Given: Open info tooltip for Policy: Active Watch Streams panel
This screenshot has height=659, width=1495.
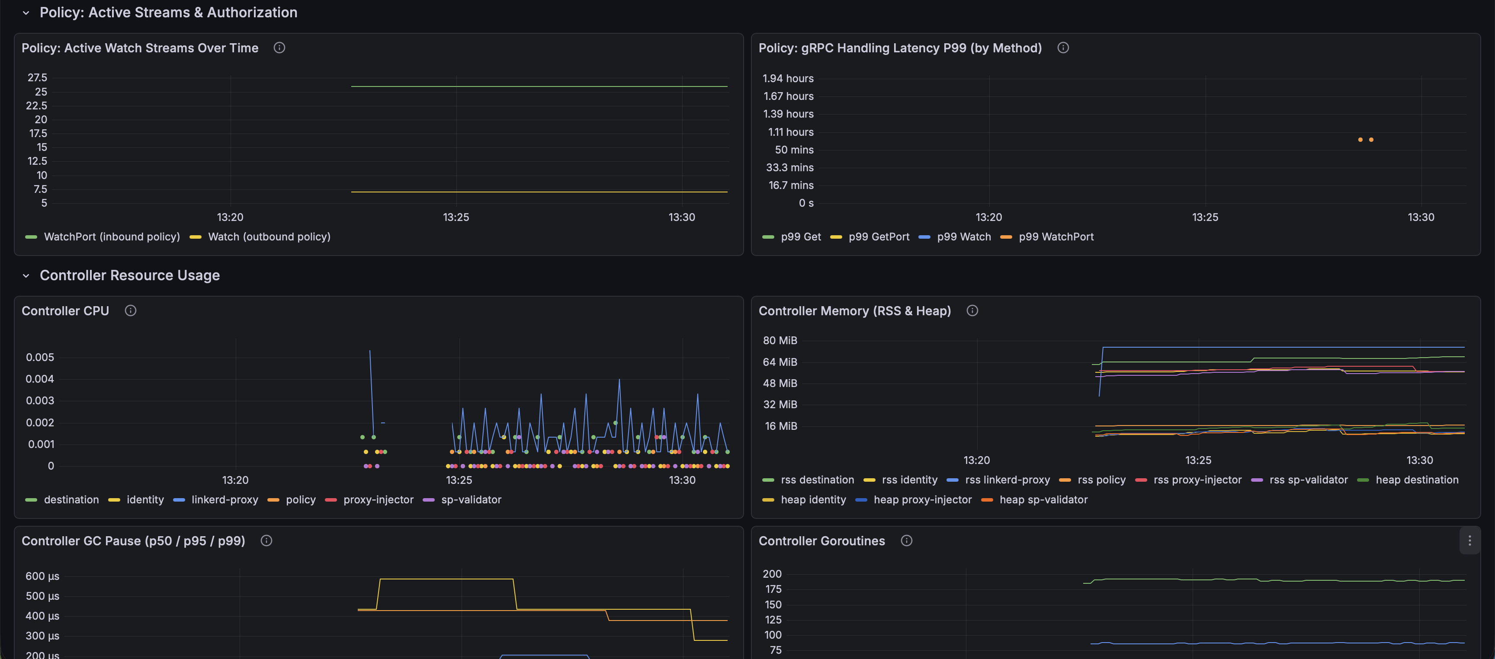Looking at the screenshot, I should coord(279,48).
